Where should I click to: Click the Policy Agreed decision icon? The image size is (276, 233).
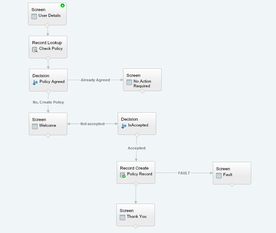click(x=35, y=82)
